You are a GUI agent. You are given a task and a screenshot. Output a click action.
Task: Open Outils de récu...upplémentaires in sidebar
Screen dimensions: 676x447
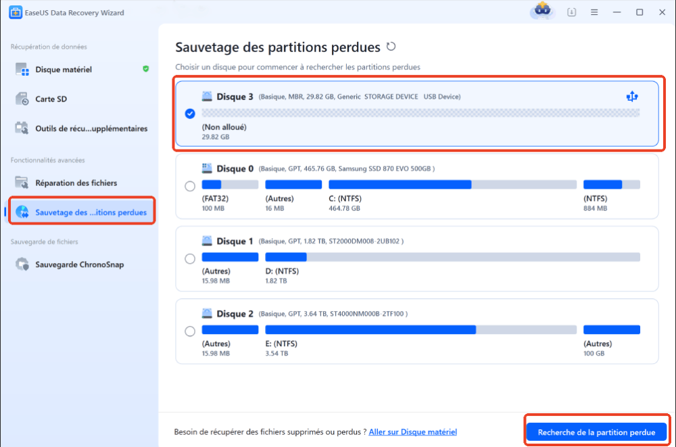(82, 128)
